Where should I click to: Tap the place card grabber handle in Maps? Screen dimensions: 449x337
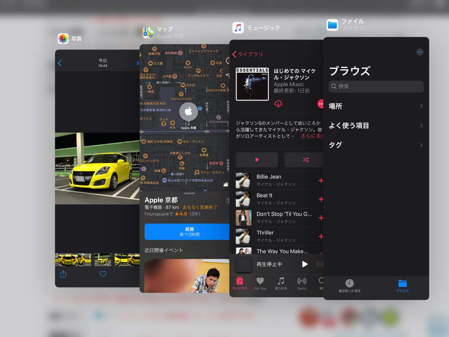(x=189, y=193)
